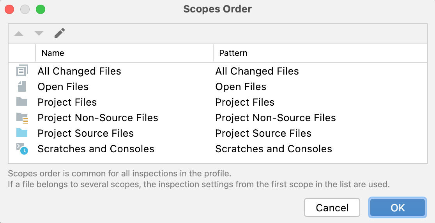Viewport: 435px width, 223px height.
Task: Click the Project Source Files folder icon
Action: click(22, 133)
